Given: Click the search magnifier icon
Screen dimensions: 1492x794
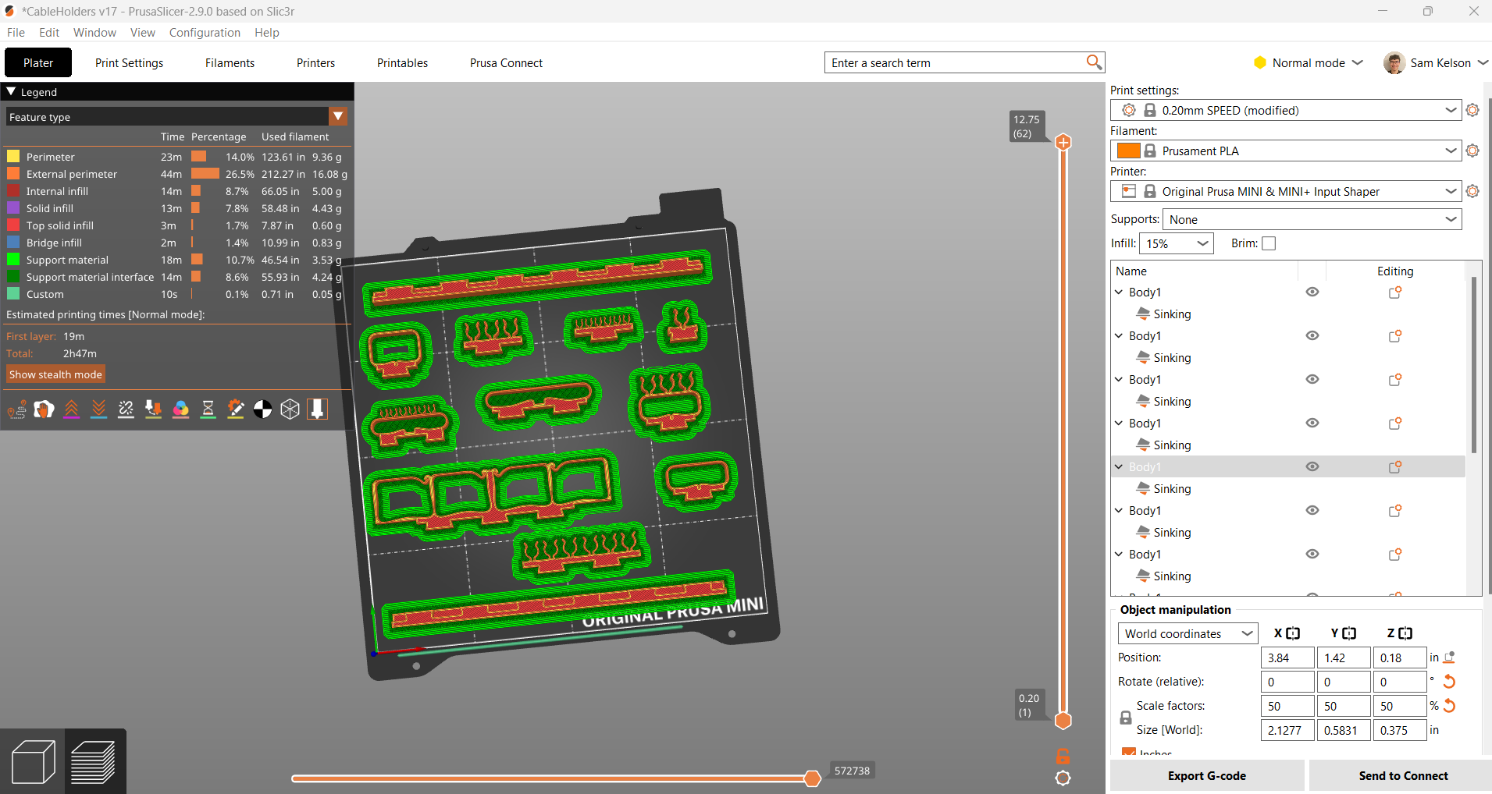Looking at the screenshot, I should pyautogui.click(x=1094, y=62).
